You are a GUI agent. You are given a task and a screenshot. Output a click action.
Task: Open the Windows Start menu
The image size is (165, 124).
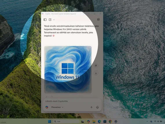tap(49, 121)
